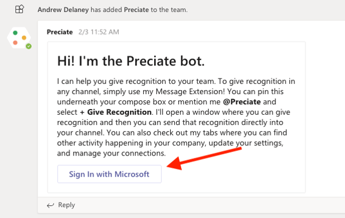Image resolution: width=345 pixels, height=218 pixels.
Task: Click the @Preciate mention in the message
Action: (x=242, y=102)
